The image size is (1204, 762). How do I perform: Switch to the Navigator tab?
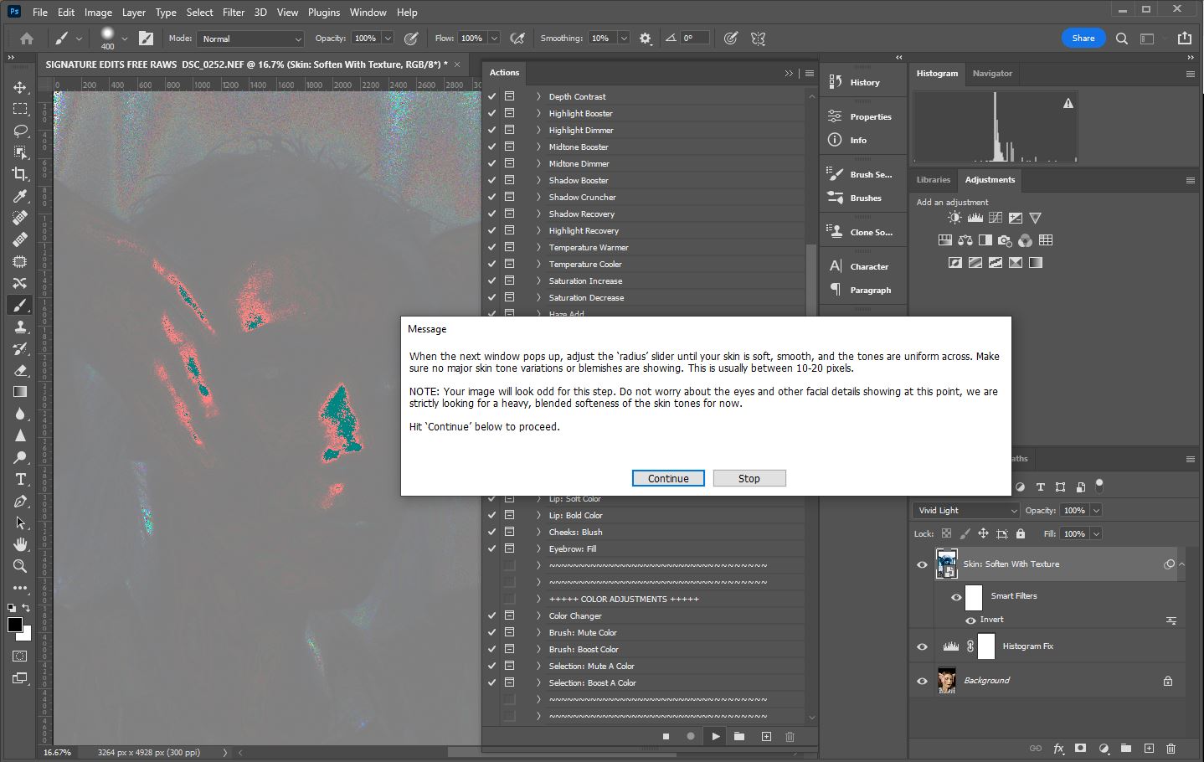point(992,74)
